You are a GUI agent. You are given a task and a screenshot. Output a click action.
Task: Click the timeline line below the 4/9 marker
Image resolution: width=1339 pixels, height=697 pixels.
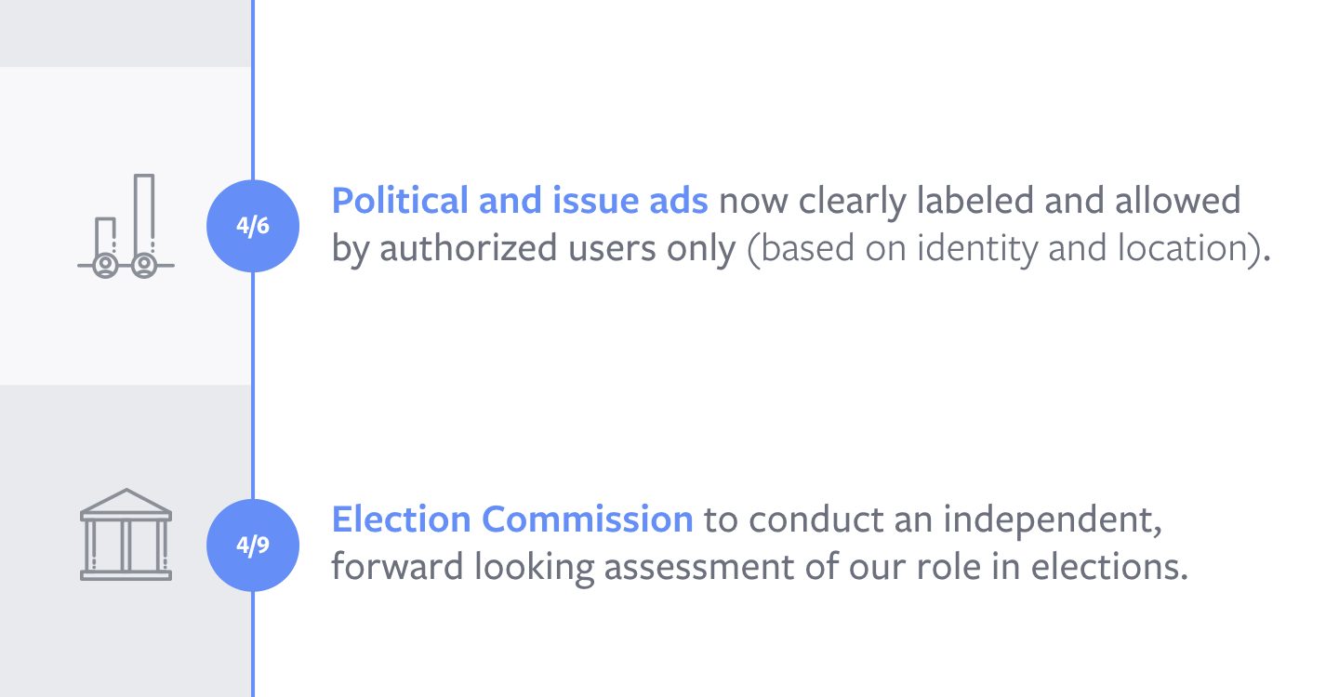tap(252, 644)
